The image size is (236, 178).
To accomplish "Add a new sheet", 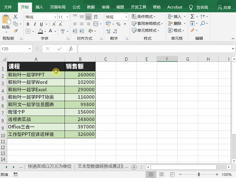I will [x=134, y=167].
